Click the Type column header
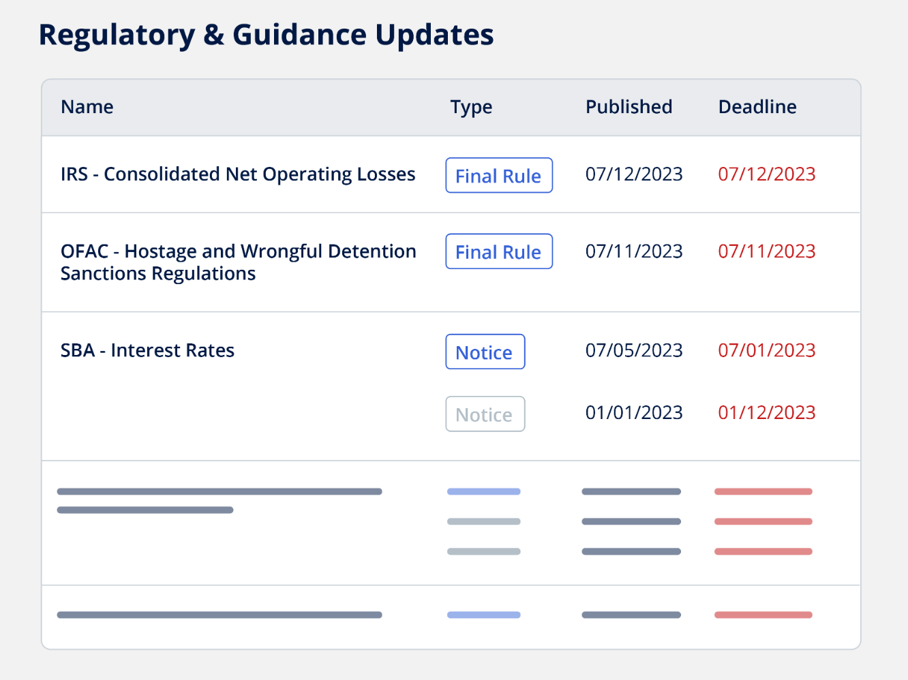This screenshot has height=680, width=908. (x=471, y=108)
